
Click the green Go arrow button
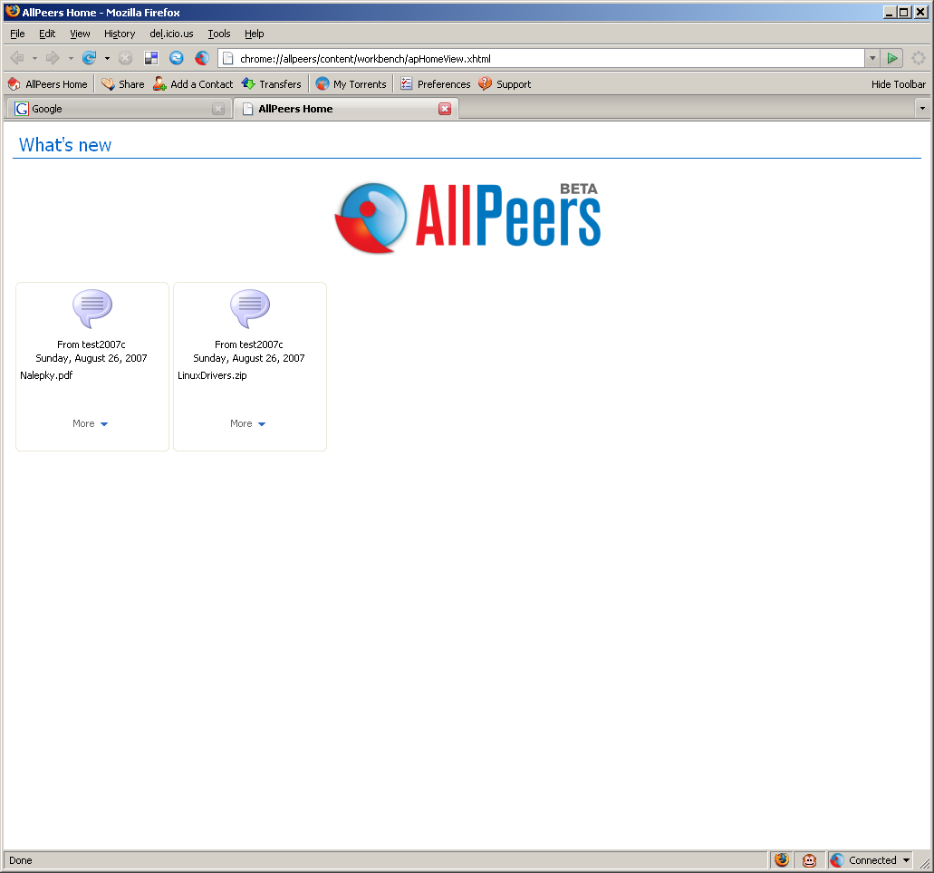[x=892, y=58]
